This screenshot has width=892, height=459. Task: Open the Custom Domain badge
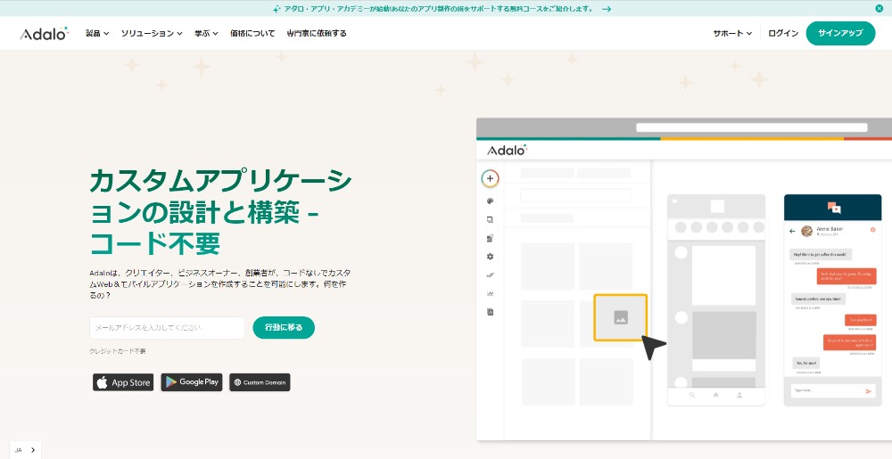coord(260,382)
